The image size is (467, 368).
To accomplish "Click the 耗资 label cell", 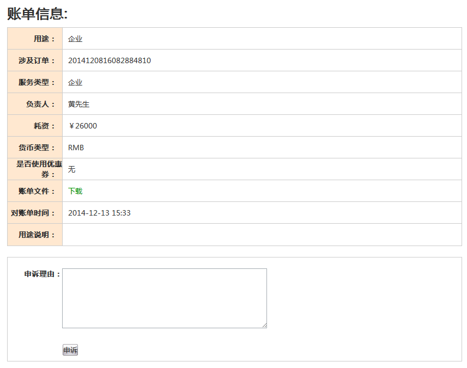I will click(x=35, y=126).
